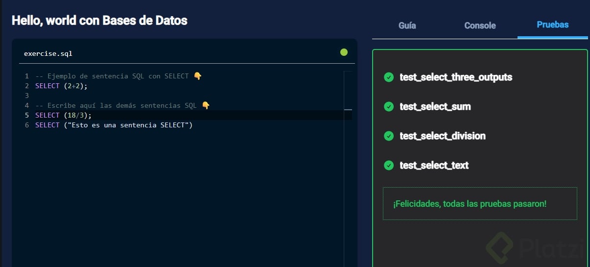The image size is (590, 267).
Task: Click the test_select_sum test name
Action: 435,107
